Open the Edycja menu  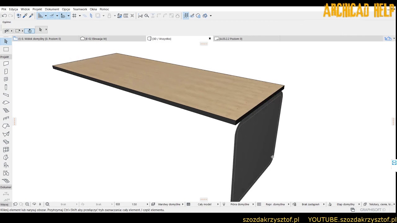[x=13, y=9]
